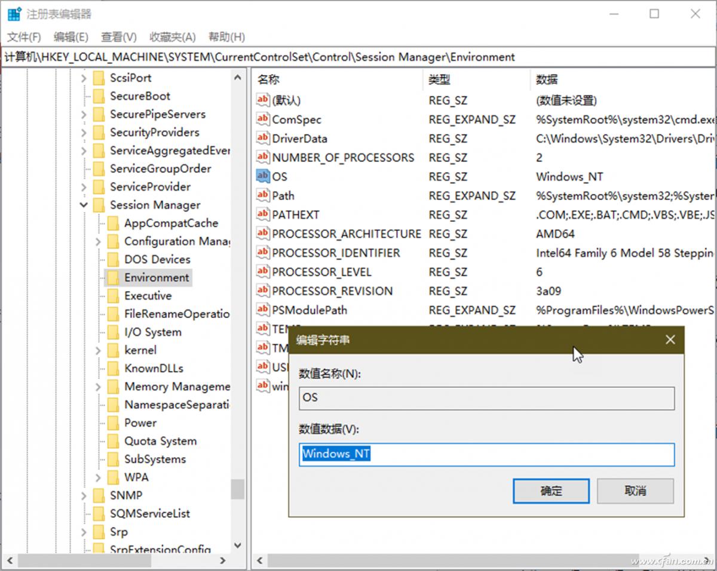Click the ab icon next to DriverData
The width and height of the screenshot is (717, 571).
point(262,138)
